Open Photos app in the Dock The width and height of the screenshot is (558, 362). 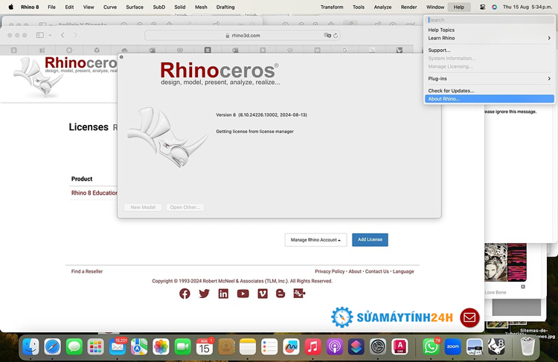point(161,346)
